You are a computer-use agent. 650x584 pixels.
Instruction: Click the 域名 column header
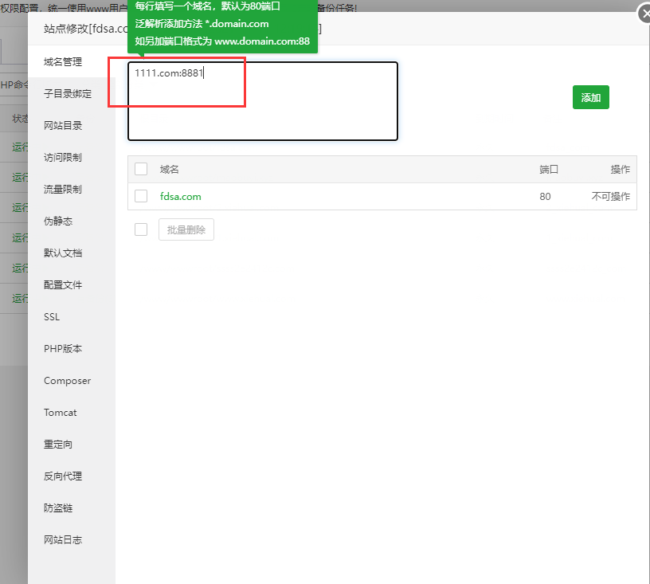(169, 169)
